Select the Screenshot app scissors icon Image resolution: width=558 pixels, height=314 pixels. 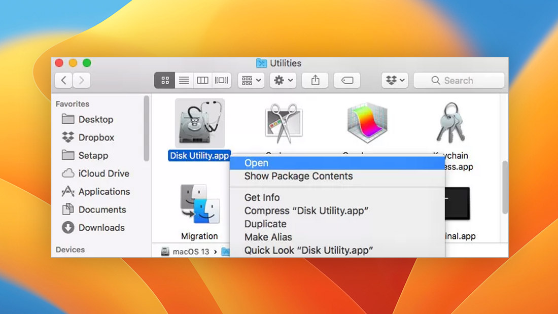pyautogui.click(x=284, y=123)
